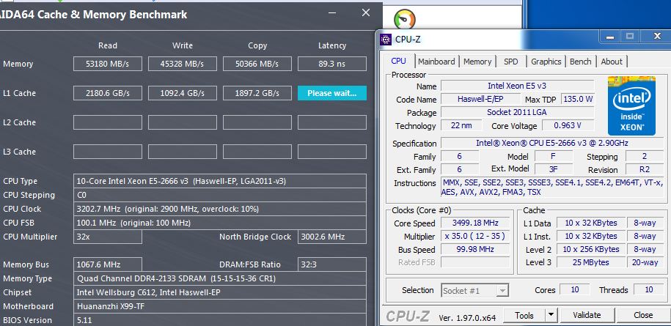Click Multiplier value x 35.0 (12 - 35)
671x326 pixels.
(x=475, y=237)
